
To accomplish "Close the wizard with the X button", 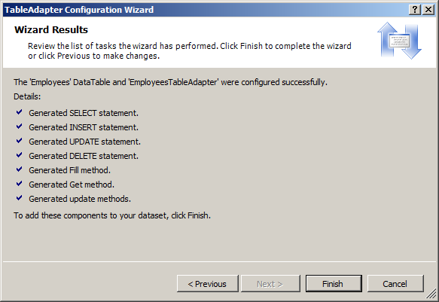I will click(428, 10).
